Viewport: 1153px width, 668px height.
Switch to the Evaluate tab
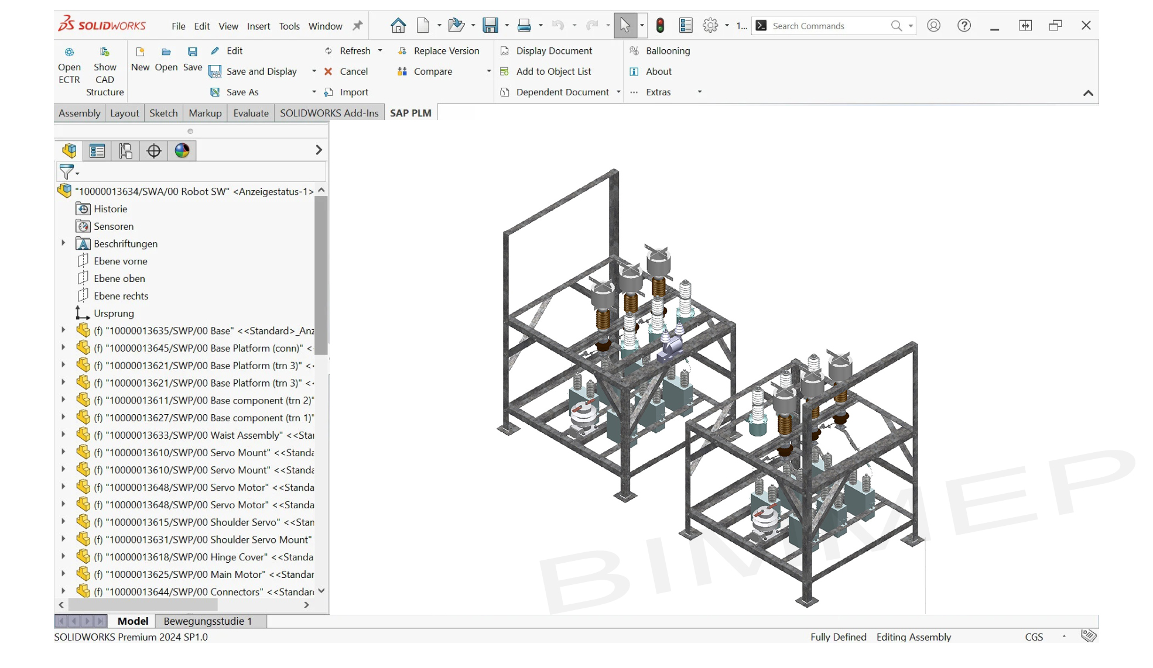[x=251, y=113]
